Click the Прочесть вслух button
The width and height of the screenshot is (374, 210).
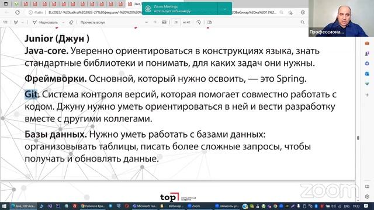point(92,22)
